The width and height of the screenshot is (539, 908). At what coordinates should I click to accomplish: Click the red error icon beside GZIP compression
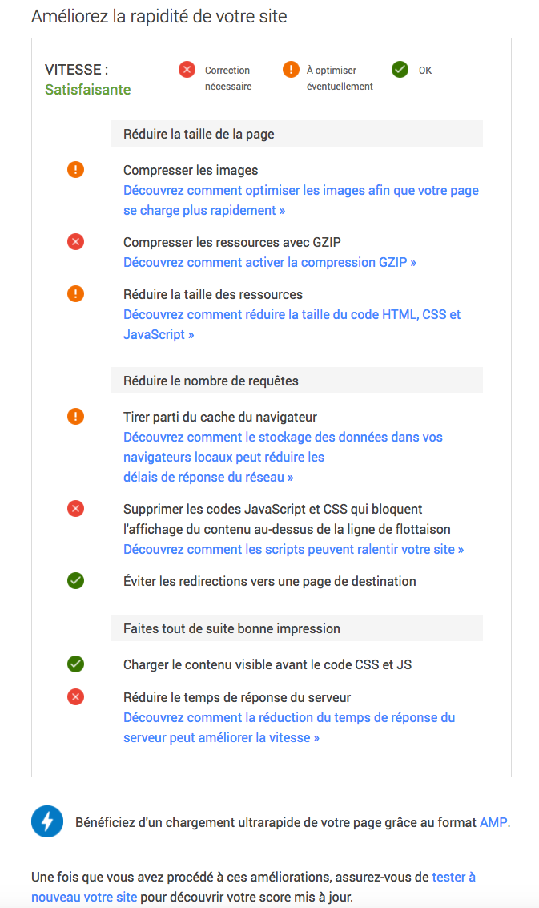pos(75,241)
